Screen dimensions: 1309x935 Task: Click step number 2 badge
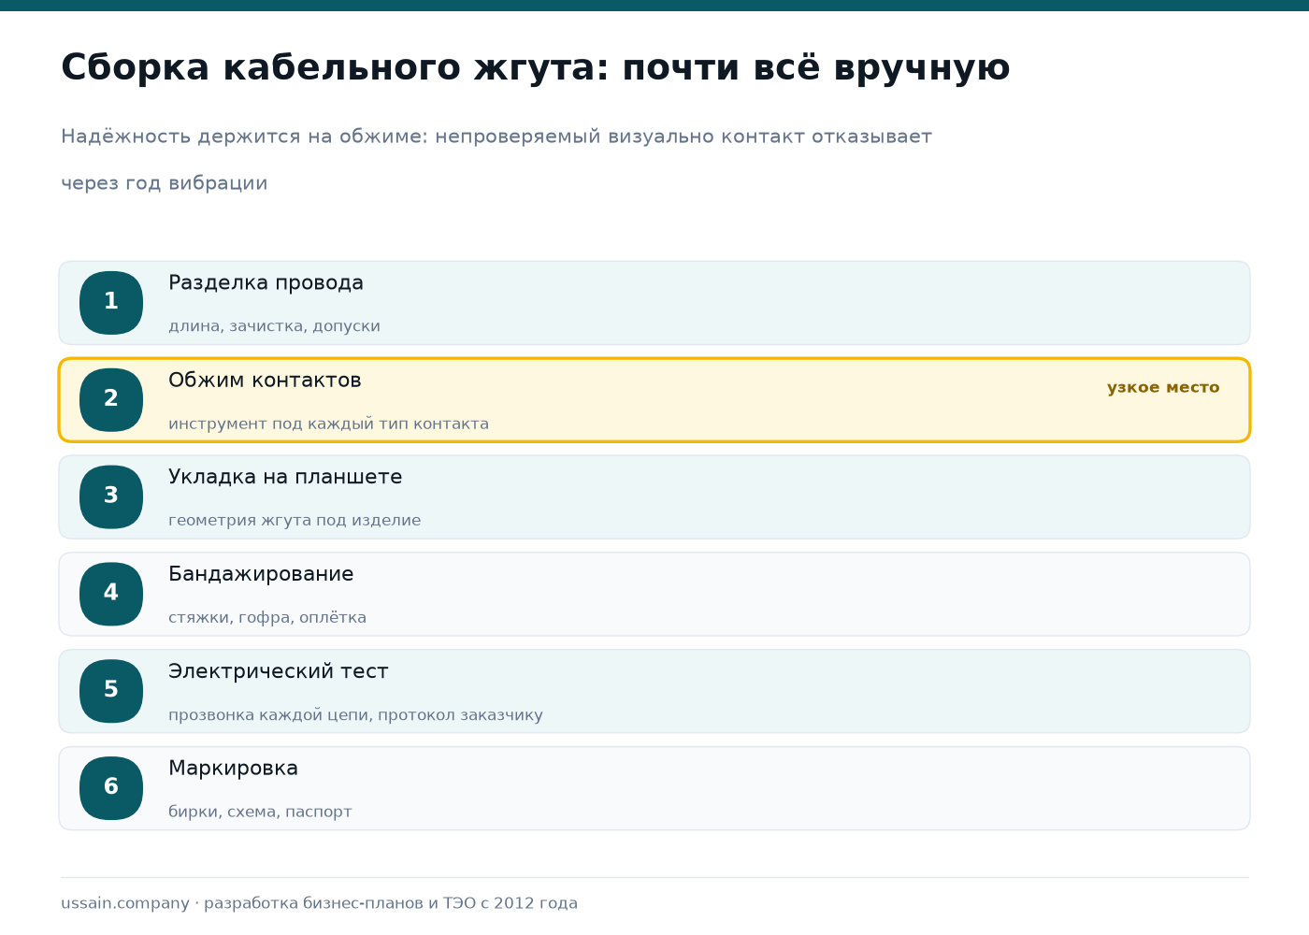tap(111, 400)
